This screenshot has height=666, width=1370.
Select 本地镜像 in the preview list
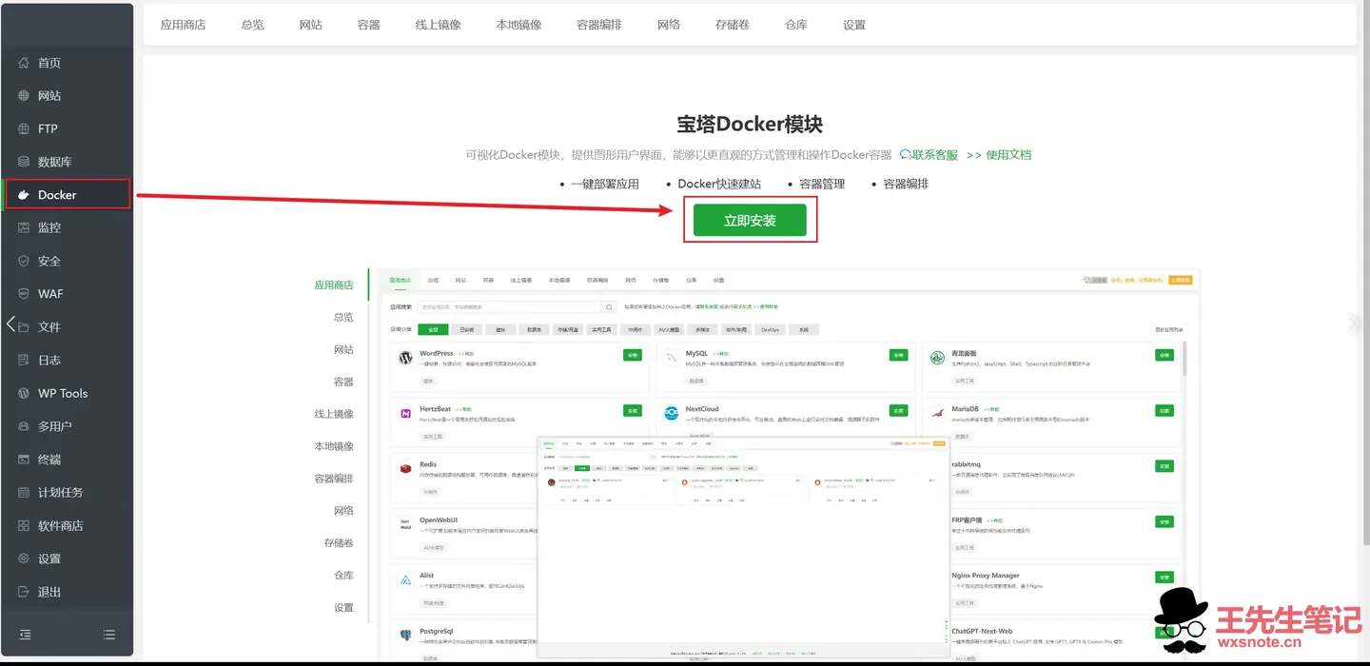[334, 446]
